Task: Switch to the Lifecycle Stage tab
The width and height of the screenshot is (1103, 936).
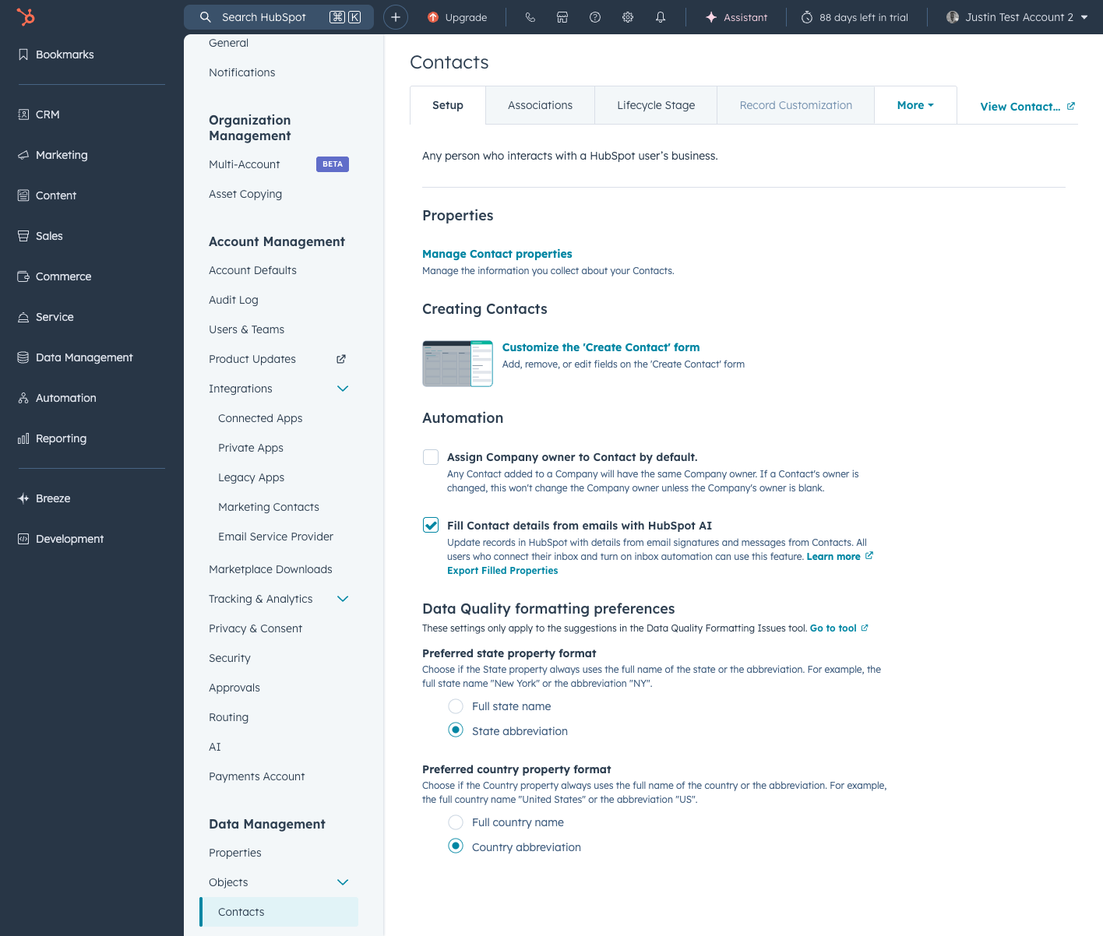Action: click(x=656, y=105)
